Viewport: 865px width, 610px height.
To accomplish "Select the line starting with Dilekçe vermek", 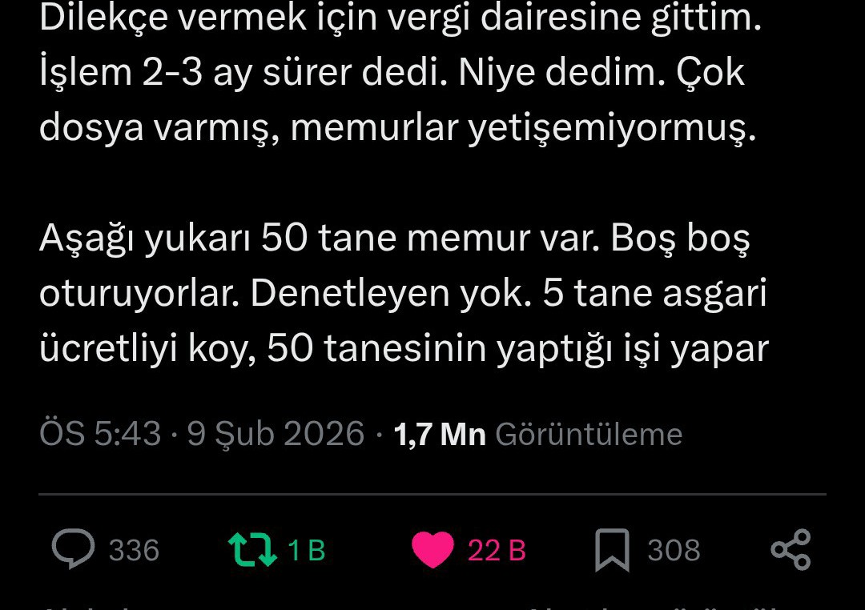I will [x=400, y=18].
